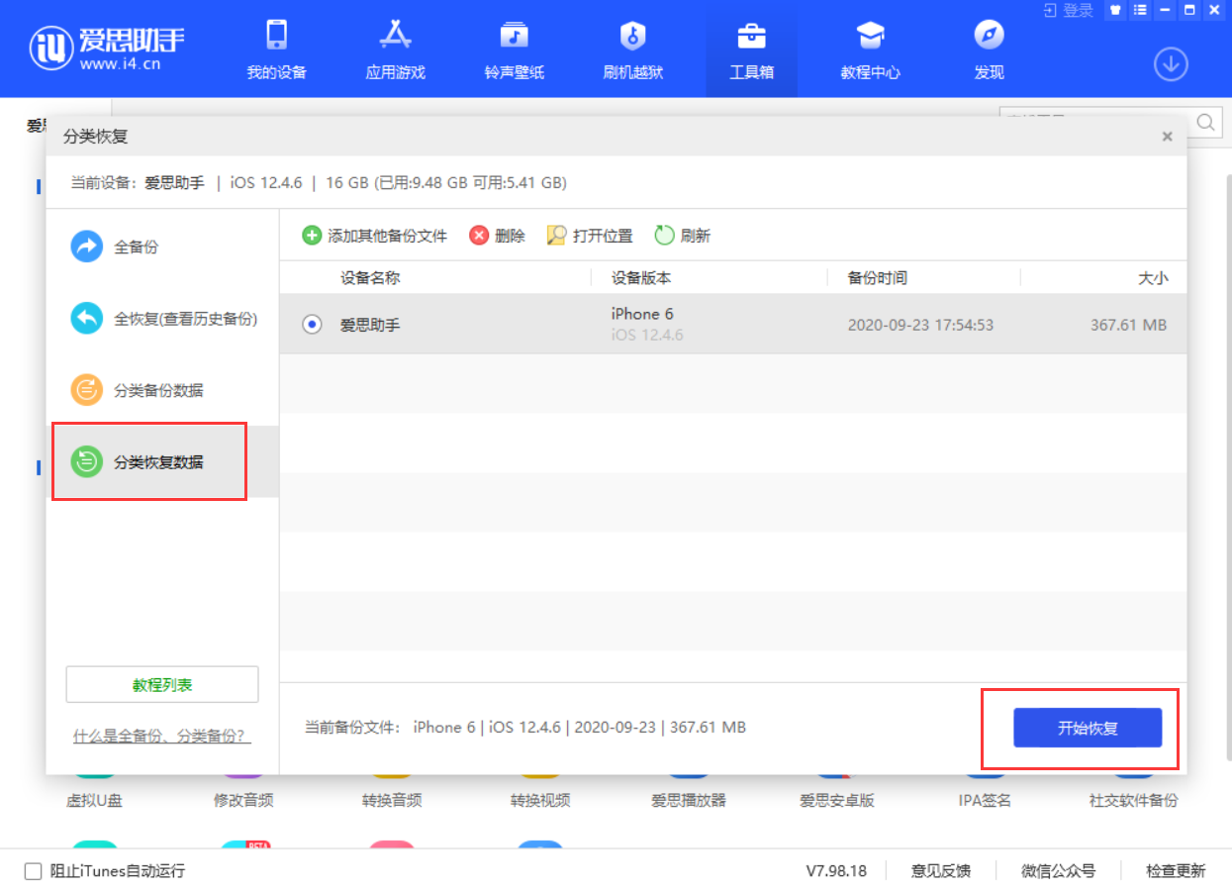This screenshot has width=1232, height=892.
Task: Refresh the backup list with 刷新
Action: [x=679, y=236]
